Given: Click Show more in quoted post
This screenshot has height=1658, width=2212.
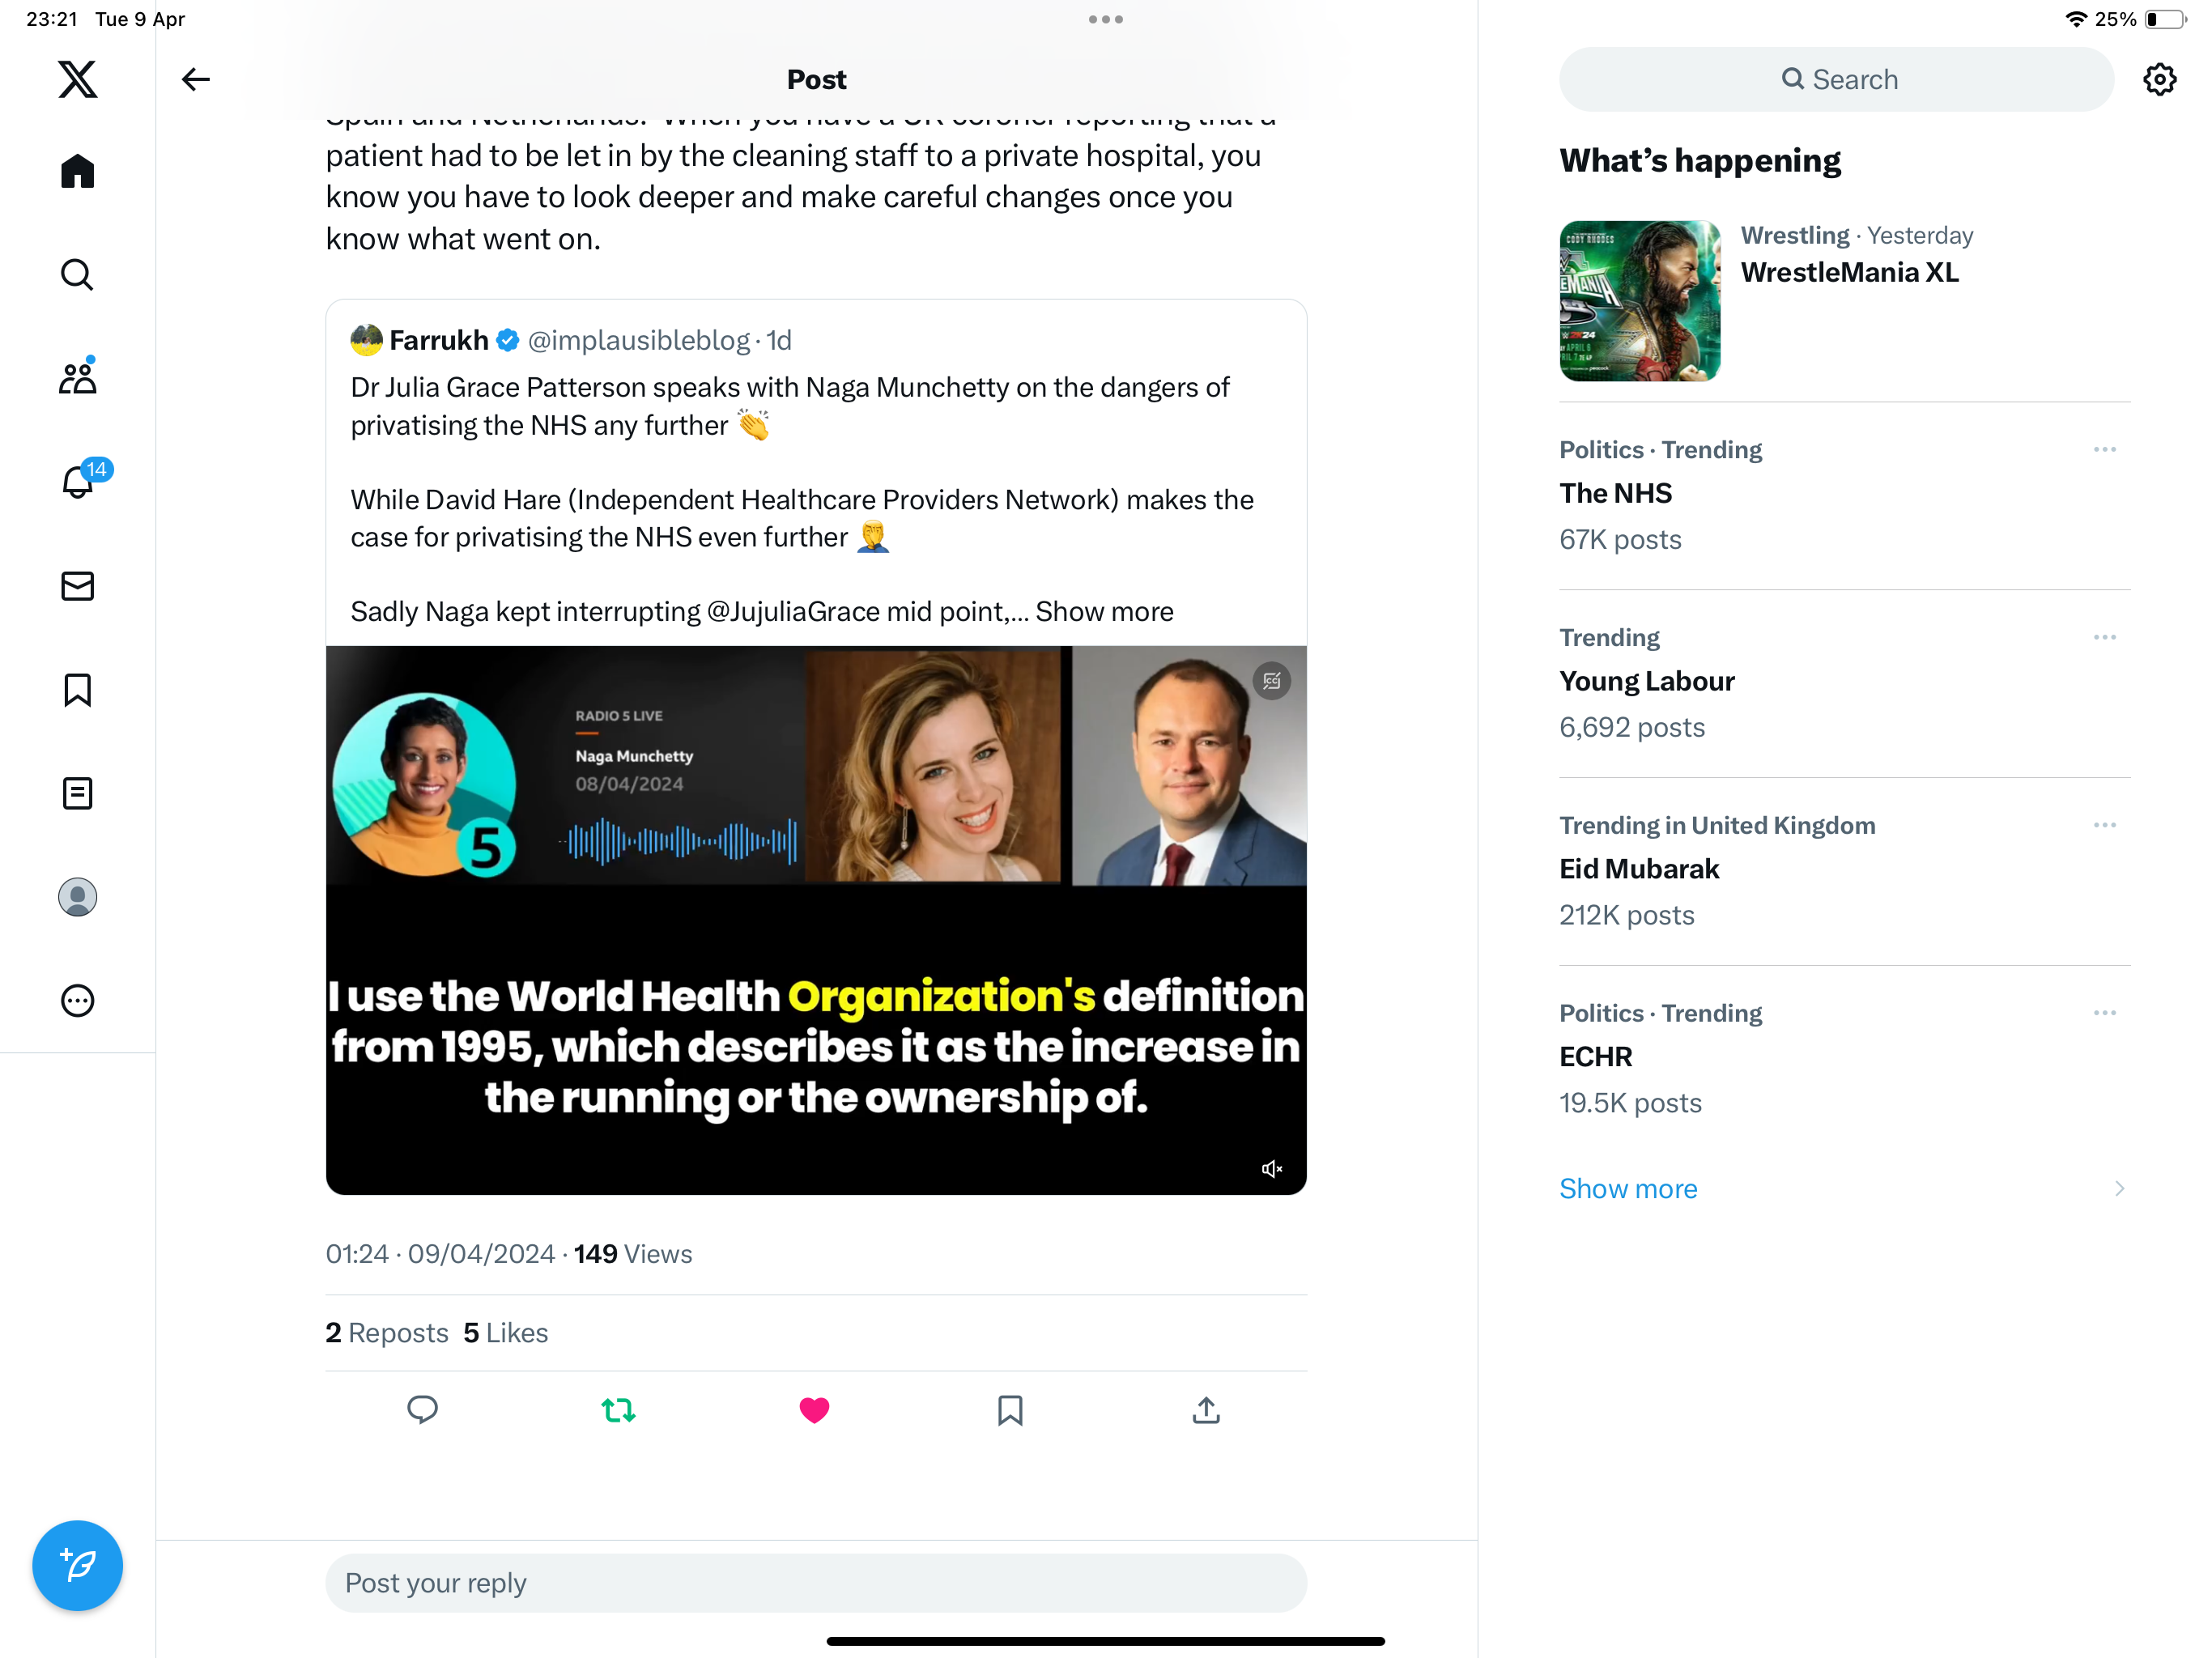Looking at the screenshot, I should (x=1104, y=611).
